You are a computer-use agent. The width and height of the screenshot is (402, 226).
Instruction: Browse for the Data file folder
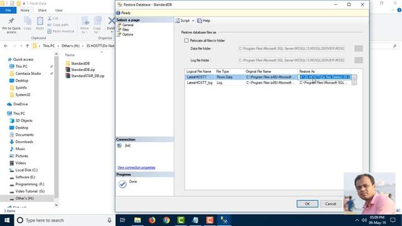359,48
